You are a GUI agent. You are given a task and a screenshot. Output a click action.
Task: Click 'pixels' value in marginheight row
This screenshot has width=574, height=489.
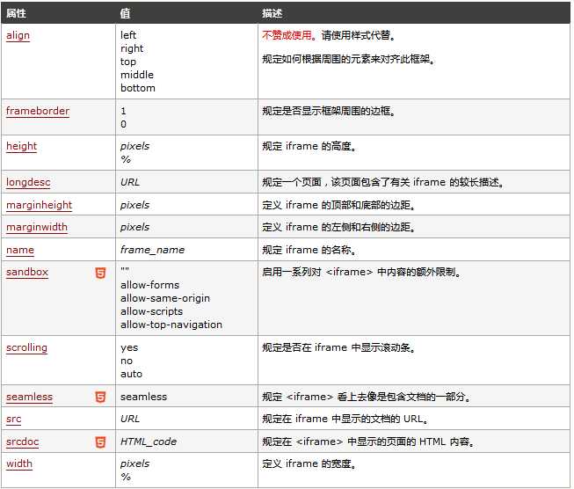[x=134, y=205]
